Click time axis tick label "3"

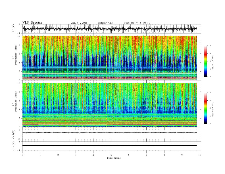tap(76, 155)
